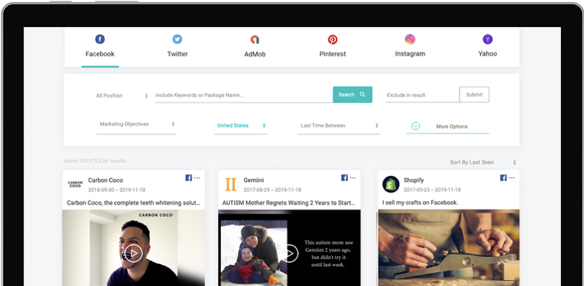This screenshot has width=584, height=286.
Task: Switch to the Pinterest tab label
Action: click(x=333, y=54)
